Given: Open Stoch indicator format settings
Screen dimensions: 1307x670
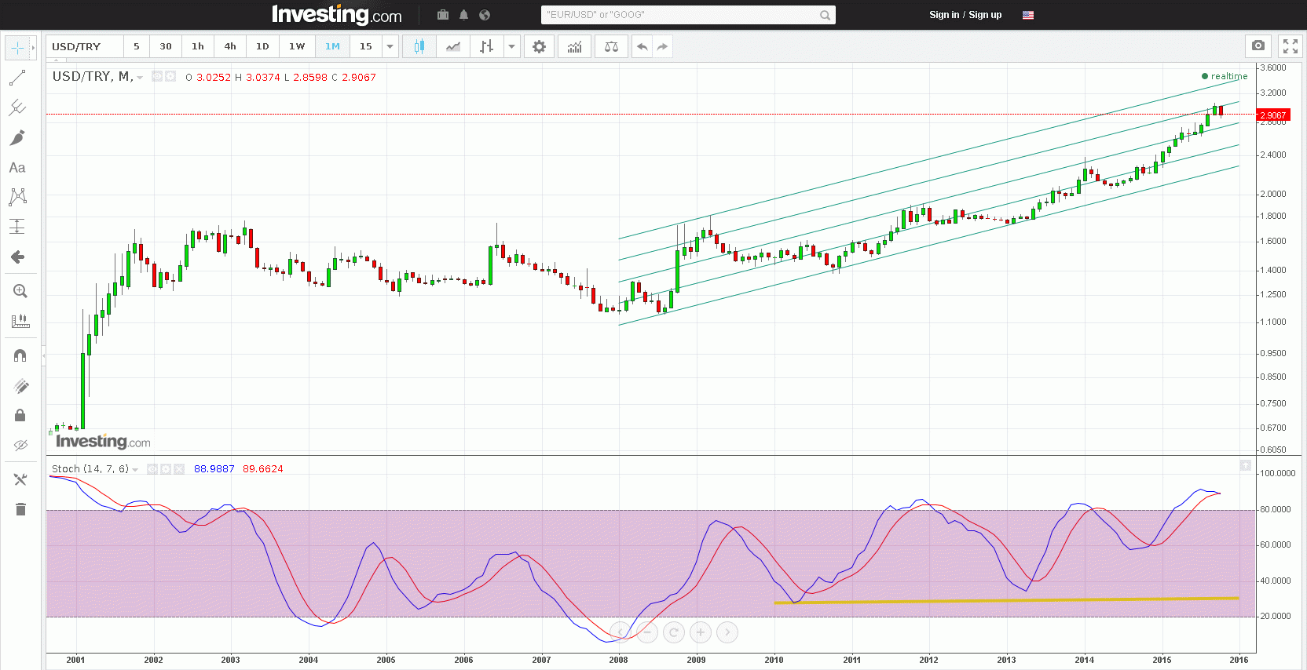Looking at the screenshot, I should click(x=166, y=469).
